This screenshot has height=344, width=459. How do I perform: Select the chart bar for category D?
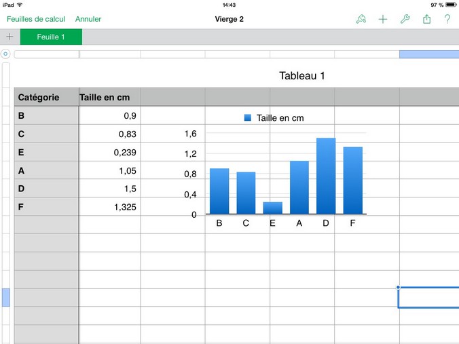pos(326,176)
